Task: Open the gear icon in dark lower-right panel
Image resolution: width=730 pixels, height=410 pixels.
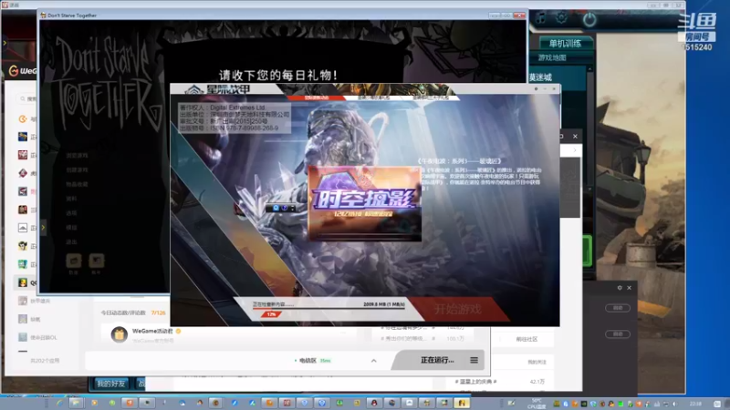Action: click(x=620, y=288)
